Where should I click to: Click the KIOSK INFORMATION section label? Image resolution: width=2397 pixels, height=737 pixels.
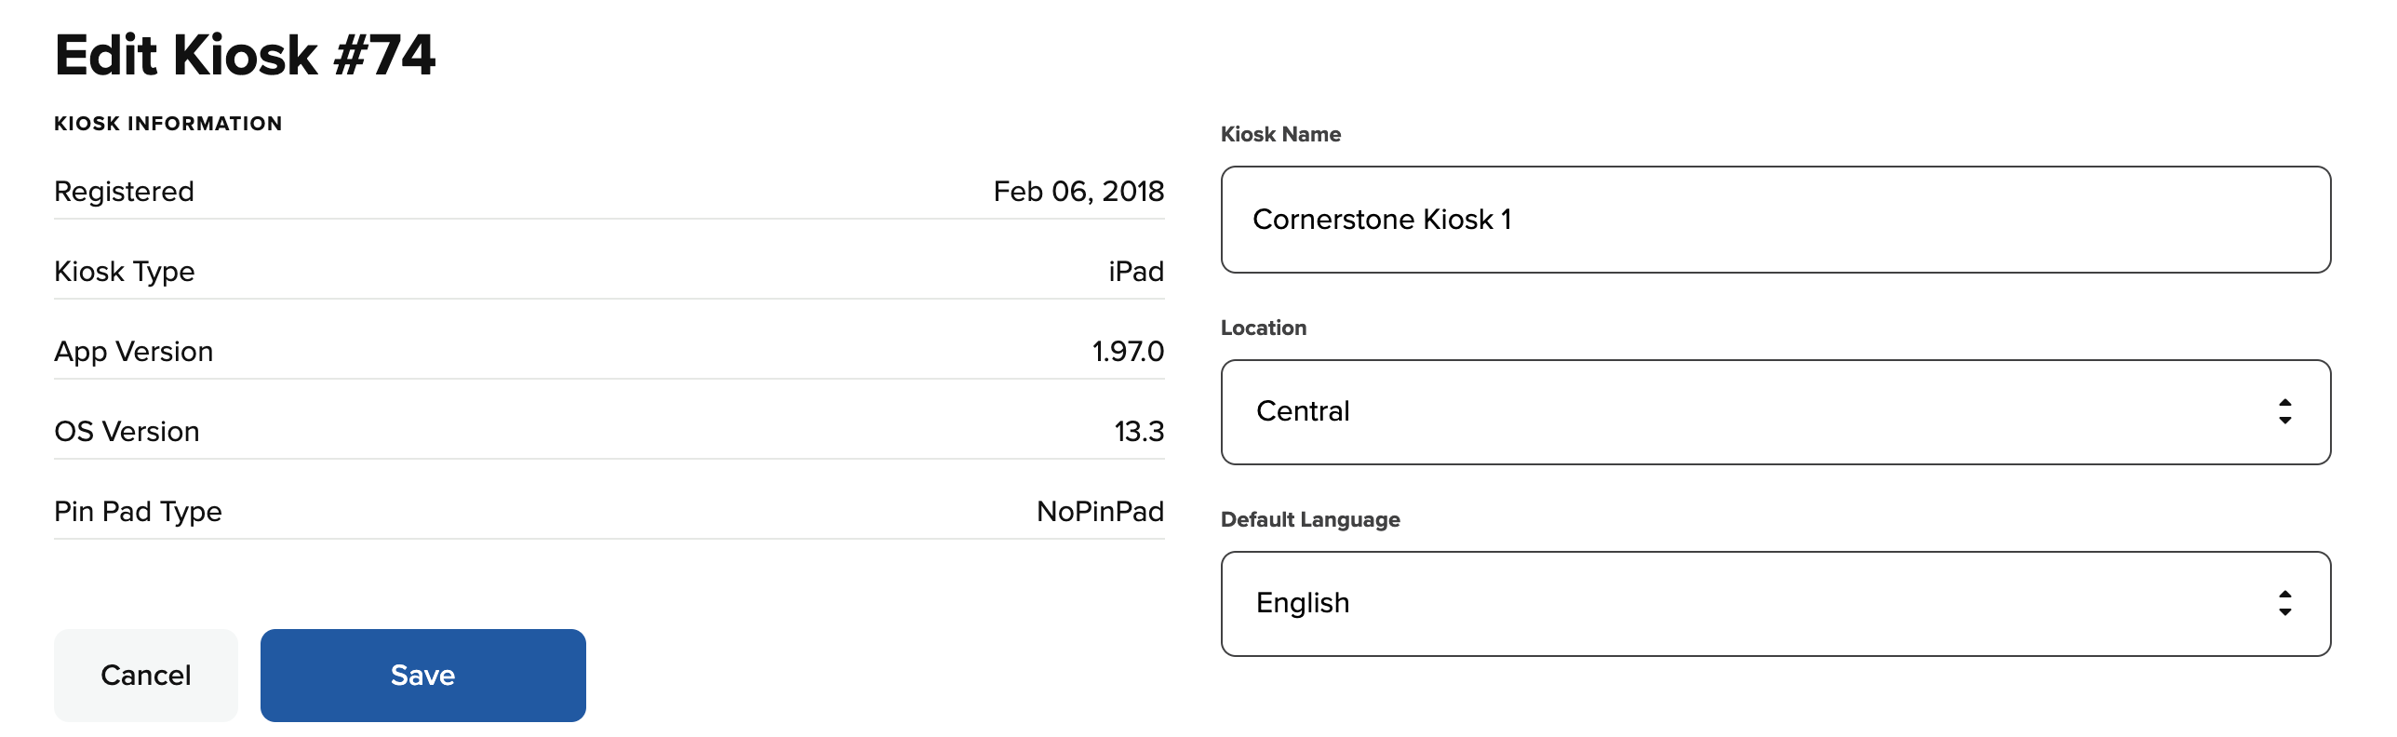pyautogui.click(x=168, y=123)
